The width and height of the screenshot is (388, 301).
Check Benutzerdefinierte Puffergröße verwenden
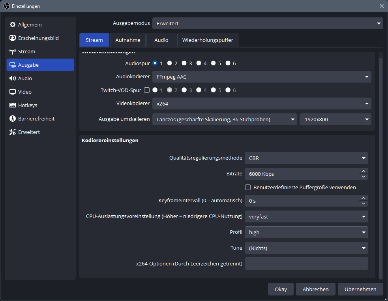[248, 187]
